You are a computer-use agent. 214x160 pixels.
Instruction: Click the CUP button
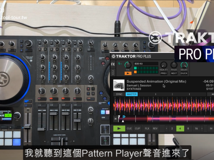click(x=137, y=128)
